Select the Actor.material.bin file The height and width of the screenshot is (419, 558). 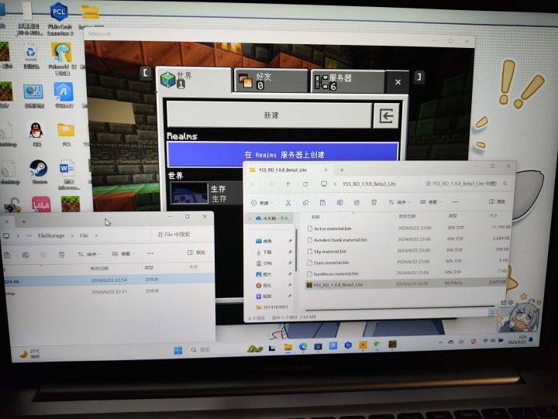point(408,228)
